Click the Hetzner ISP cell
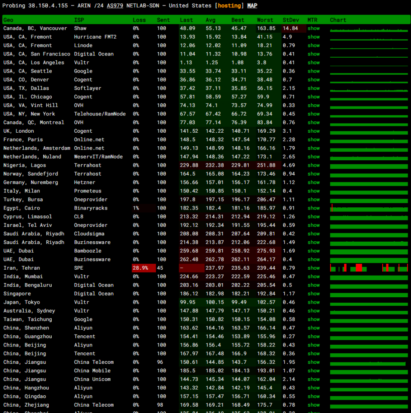Image resolution: width=411 pixels, height=413 pixels. [85, 182]
